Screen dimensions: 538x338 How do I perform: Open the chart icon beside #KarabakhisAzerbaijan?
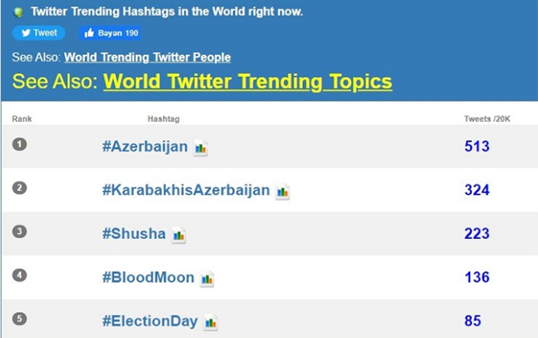pos(282,192)
